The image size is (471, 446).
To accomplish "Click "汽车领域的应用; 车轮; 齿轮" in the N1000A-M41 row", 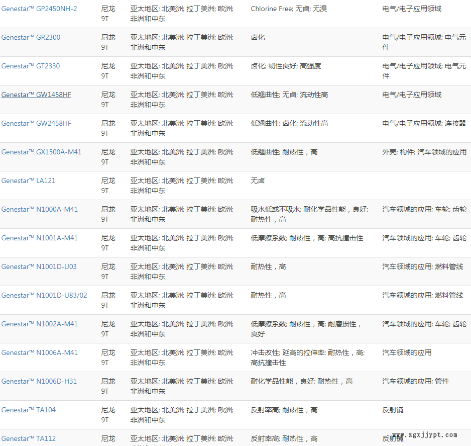I will pyautogui.click(x=424, y=209).
